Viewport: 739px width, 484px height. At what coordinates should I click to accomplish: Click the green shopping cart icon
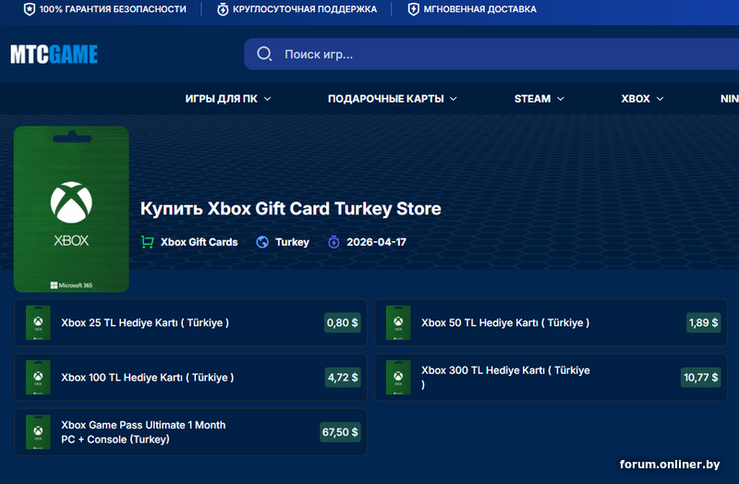[x=148, y=242]
